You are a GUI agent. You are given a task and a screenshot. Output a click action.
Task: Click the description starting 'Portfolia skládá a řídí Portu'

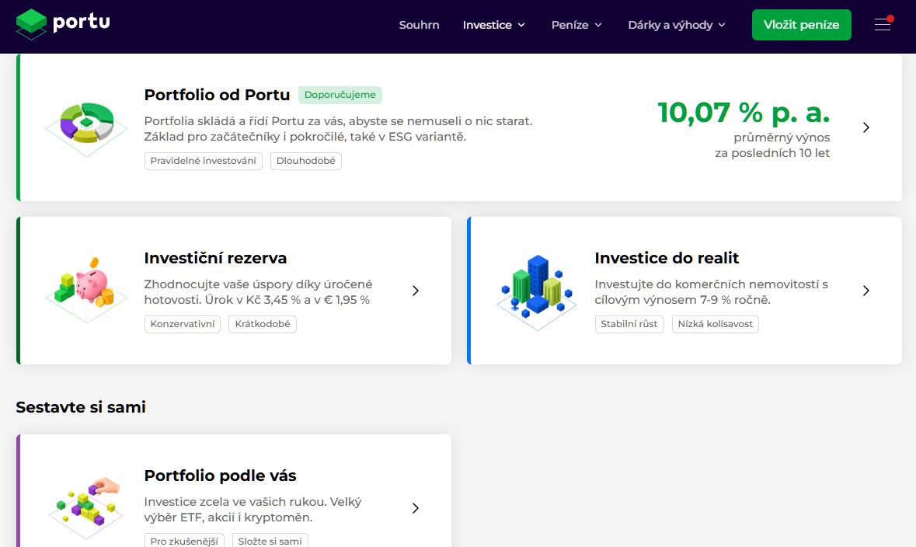(x=338, y=128)
